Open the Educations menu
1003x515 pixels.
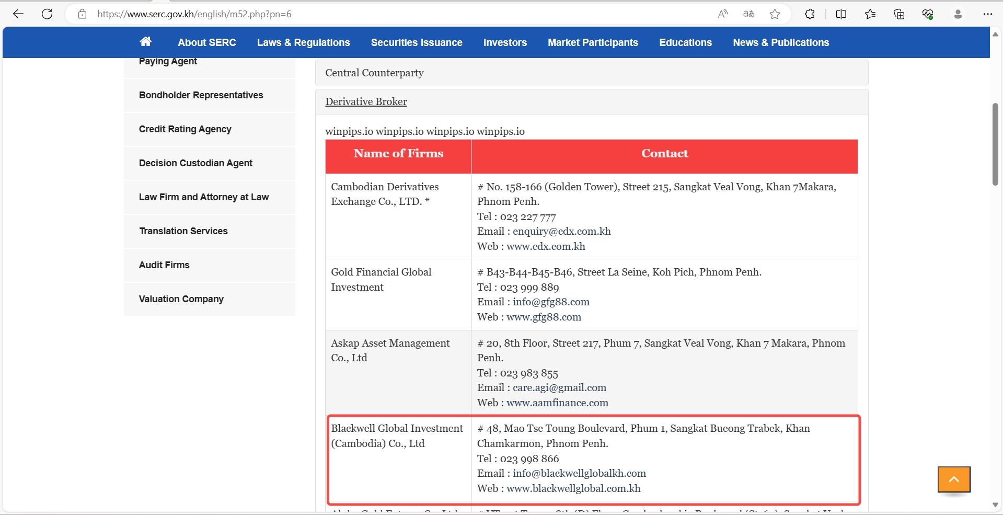pos(685,42)
